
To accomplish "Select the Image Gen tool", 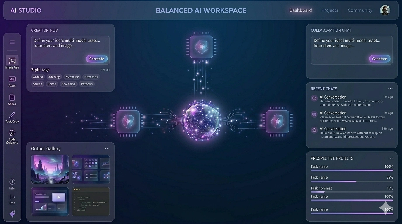I will 12,61.
